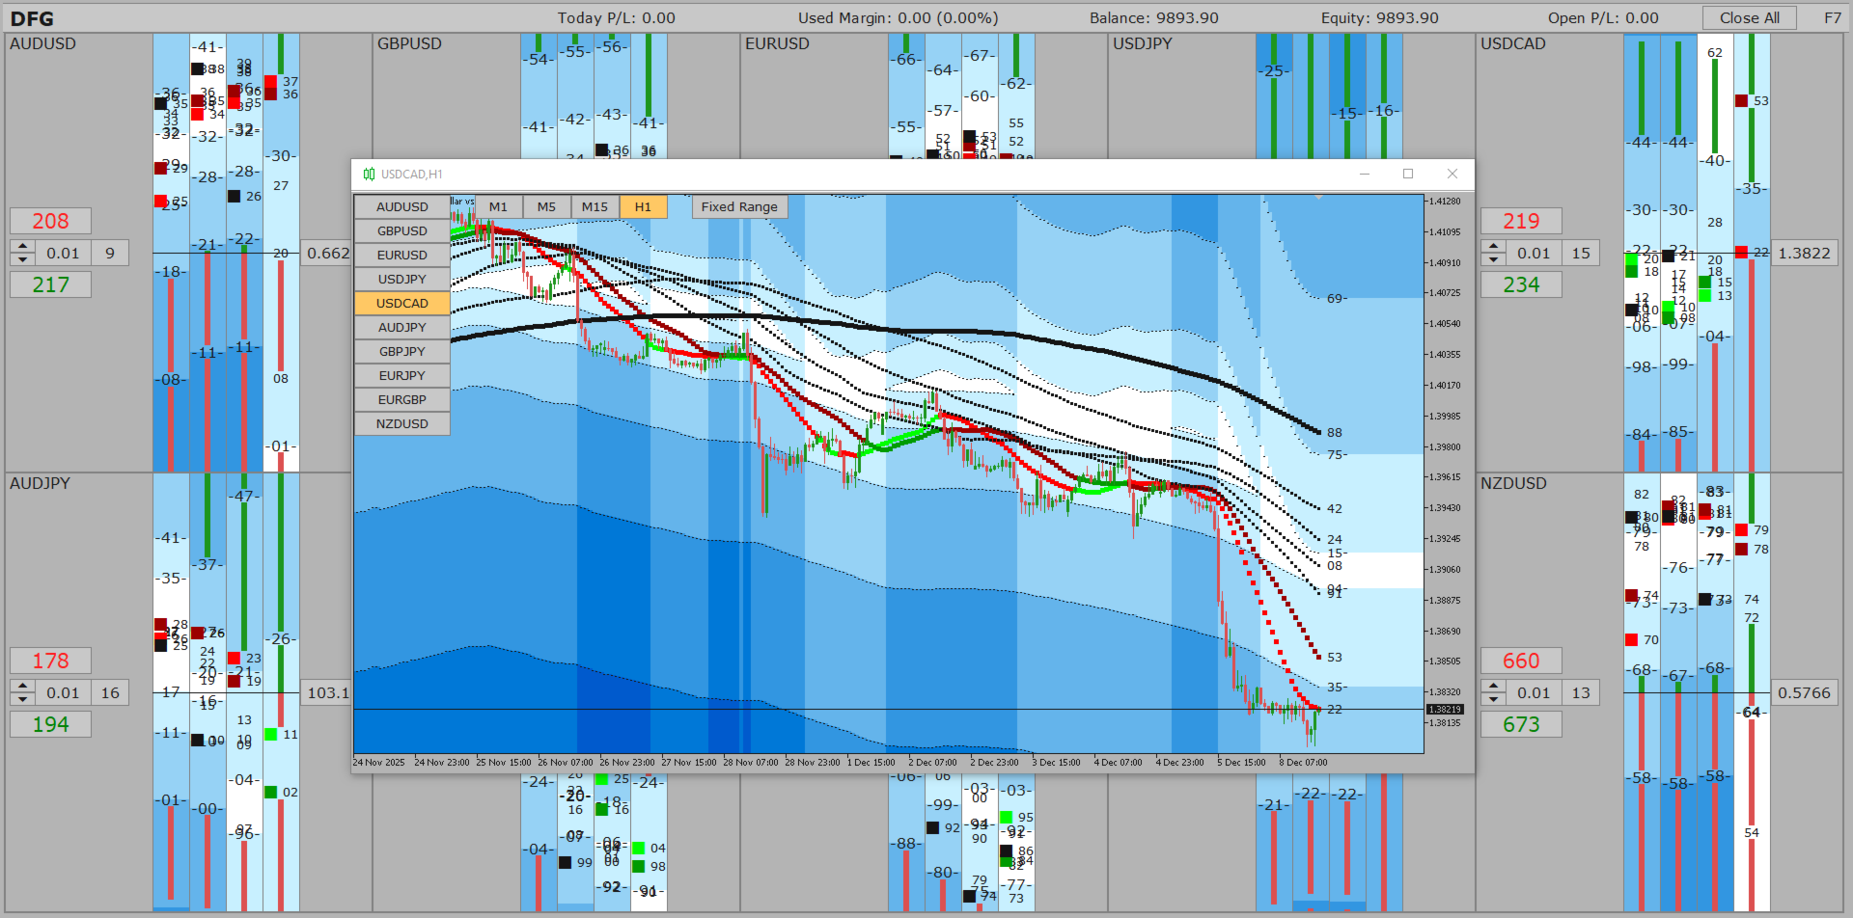The image size is (1853, 918).
Task: Click the USDCAD panel's green 234 buy price
Action: point(1521,284)
